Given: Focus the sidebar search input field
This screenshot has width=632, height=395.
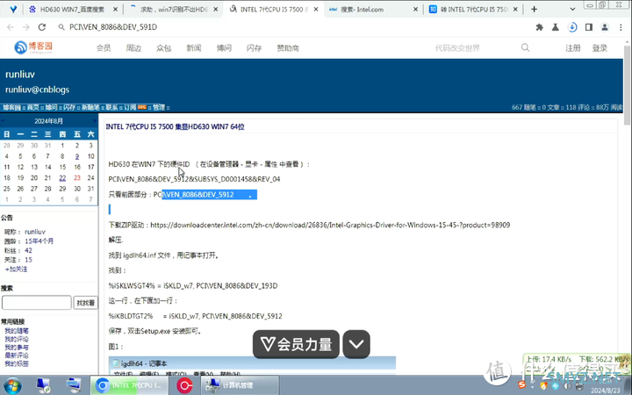Looking at the screenshot, I should click(36, 303).
